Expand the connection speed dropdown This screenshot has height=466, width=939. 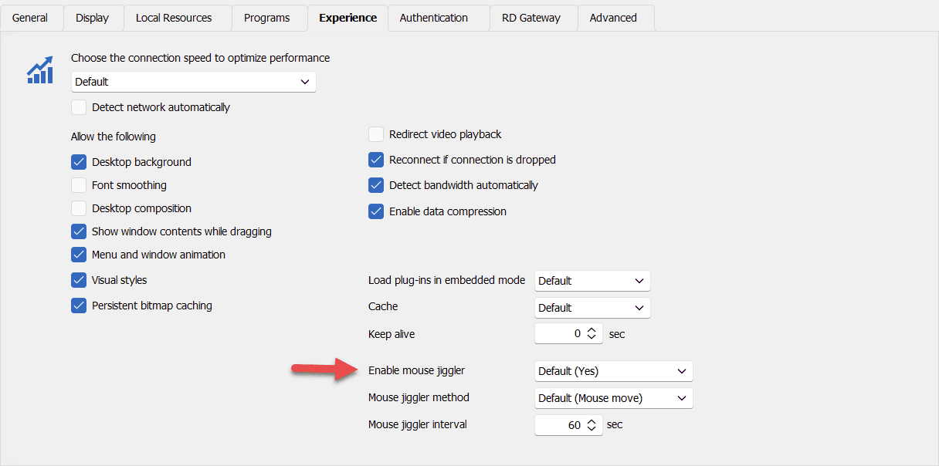tap(193, 82)
